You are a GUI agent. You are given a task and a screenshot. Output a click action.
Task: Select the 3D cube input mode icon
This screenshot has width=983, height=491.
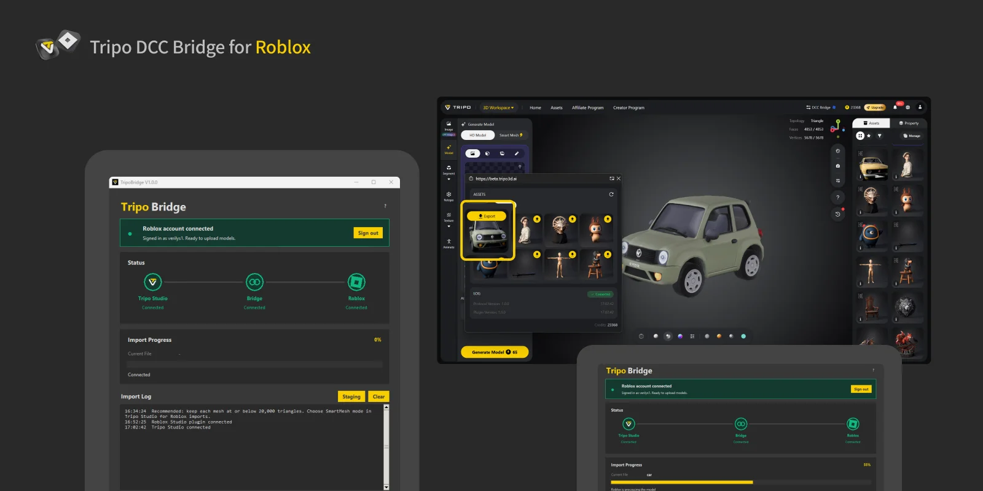(x=487, y=153)
